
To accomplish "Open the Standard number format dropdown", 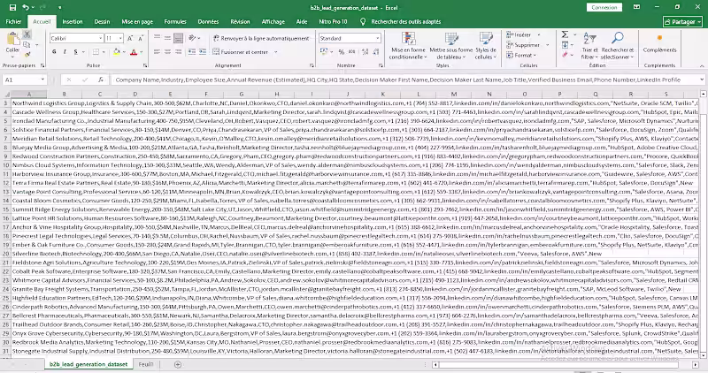I will [378, 38].
